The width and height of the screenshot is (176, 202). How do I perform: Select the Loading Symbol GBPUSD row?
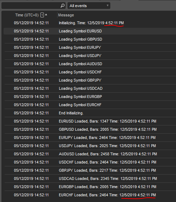[x=90, y=39]
